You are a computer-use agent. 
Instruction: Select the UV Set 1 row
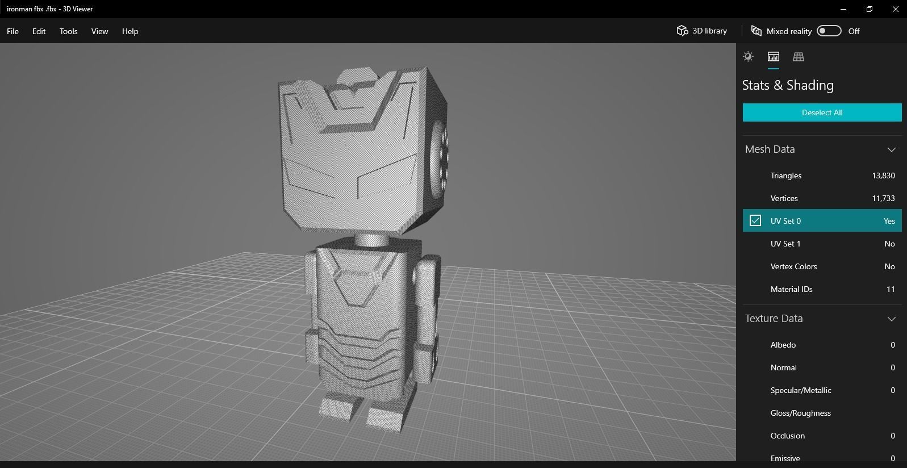tap(822, 244)
